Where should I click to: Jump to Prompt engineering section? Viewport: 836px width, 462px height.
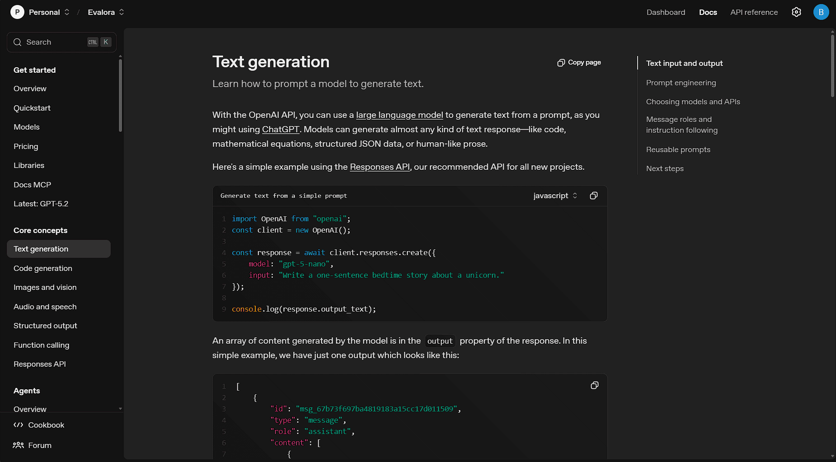point(681,83)
